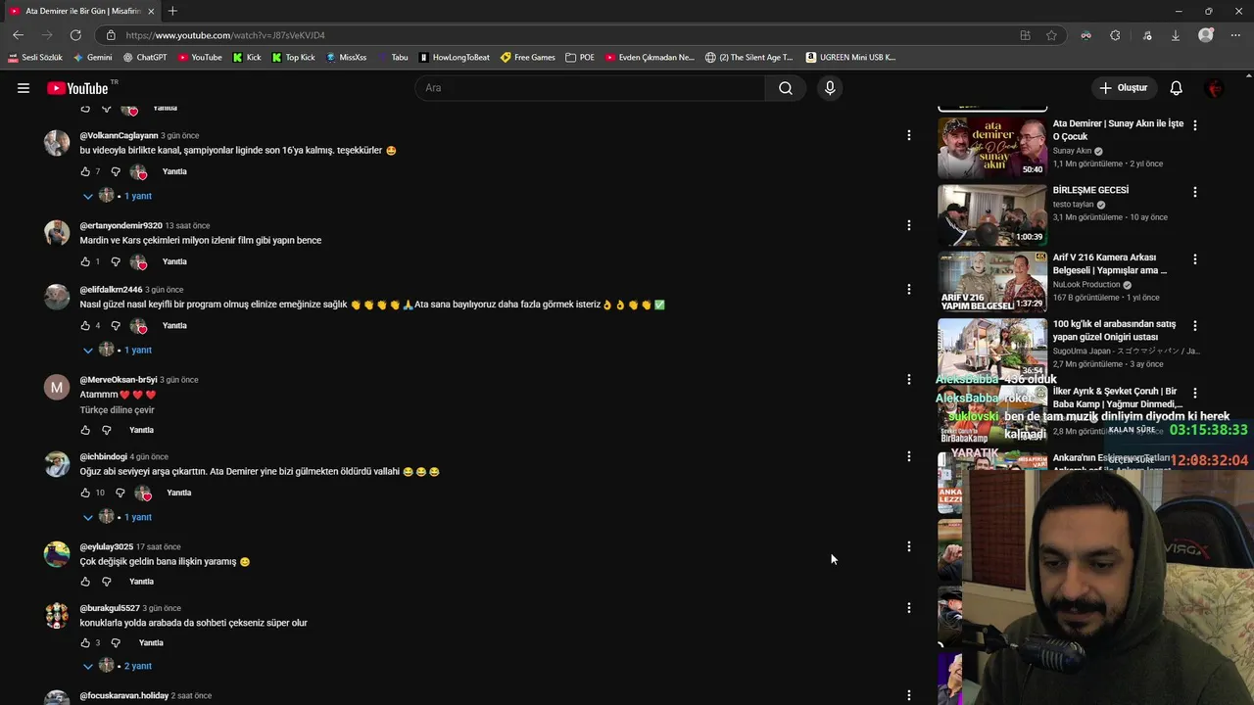Open the Sesli Sözlük bookmark
The height and width of the screenshot is (705, 1254).
tap(34, 58)
